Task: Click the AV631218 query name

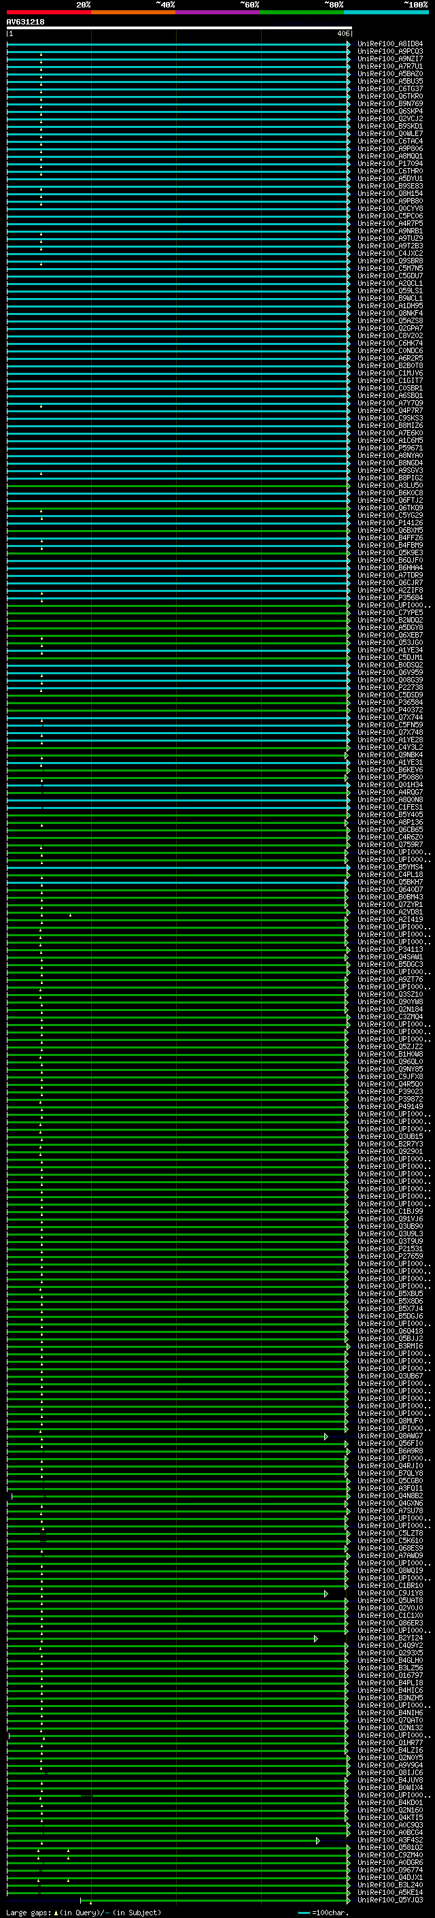Action: click(x=25, y=22)
